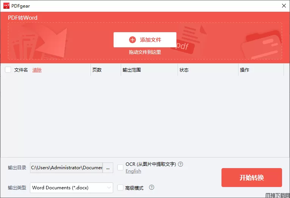Screen dimensions: 290x198
Task: Open help tooltip next to 高级模式
Action: 151,187
